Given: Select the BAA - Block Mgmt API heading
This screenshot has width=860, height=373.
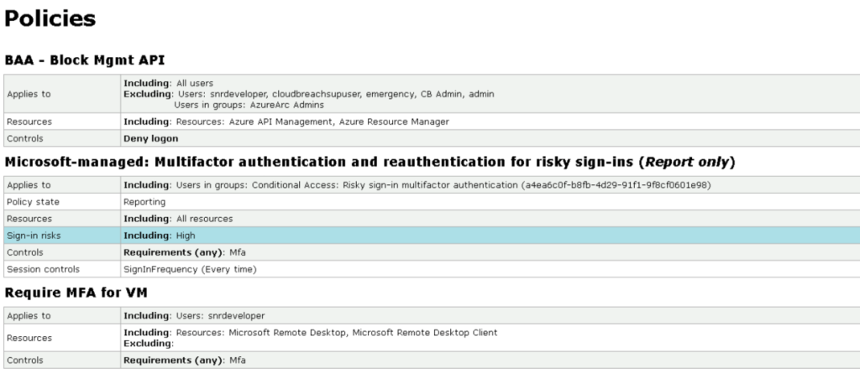Looking at the screenshot, I should click(x=85, y=60).
